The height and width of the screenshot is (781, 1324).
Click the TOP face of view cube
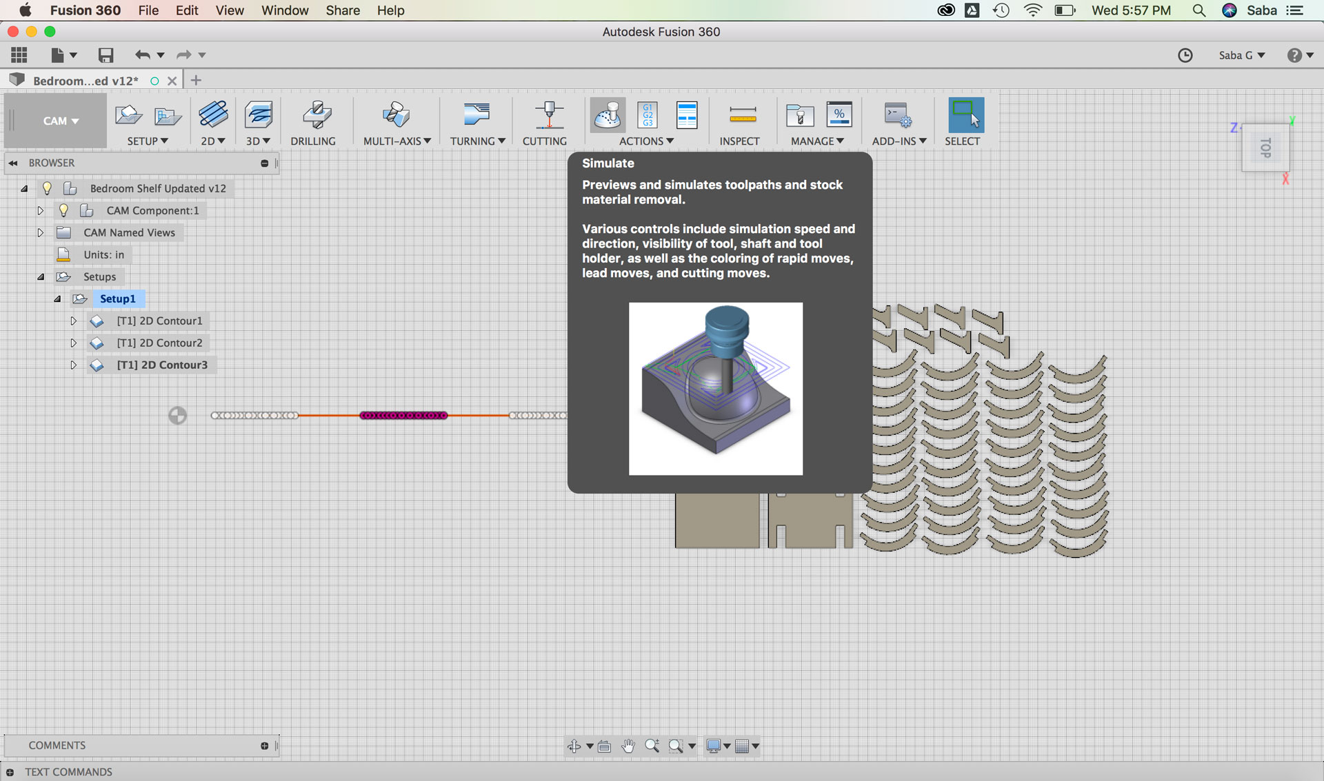(x=1265, y=148)
